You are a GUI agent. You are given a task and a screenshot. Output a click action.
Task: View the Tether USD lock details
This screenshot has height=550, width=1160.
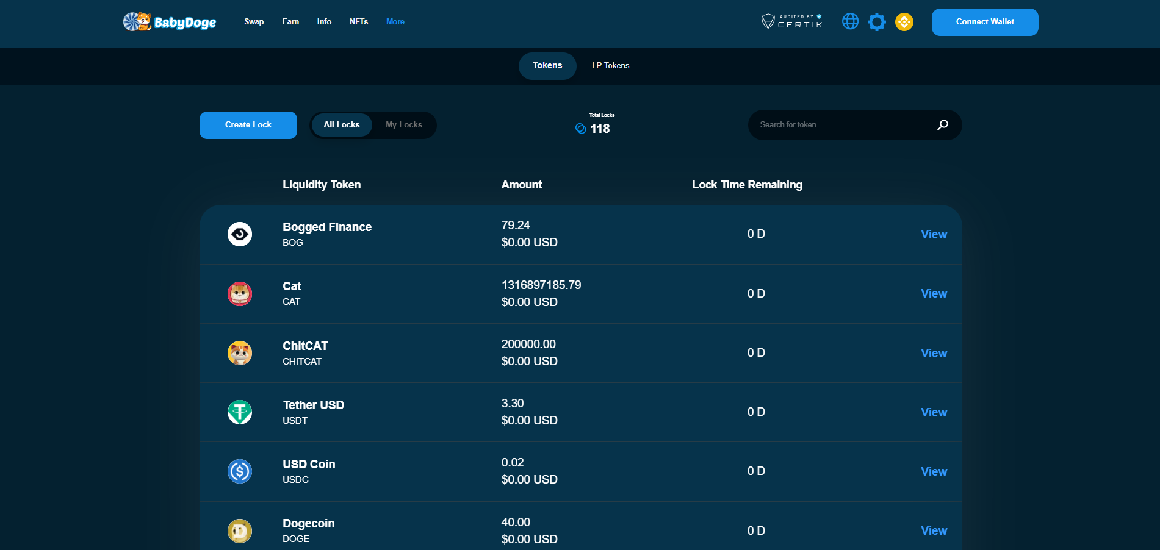point(934,412)
